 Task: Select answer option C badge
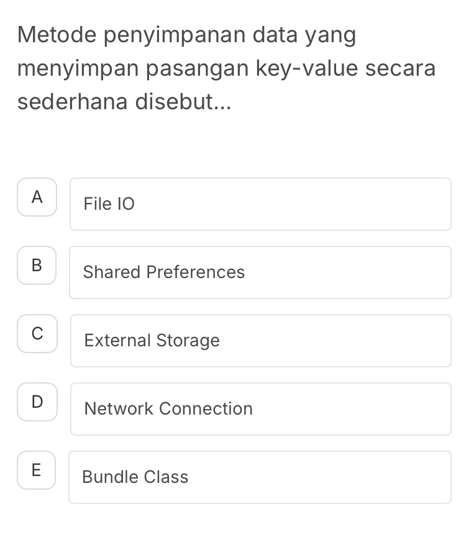[37, 334]
